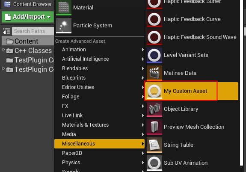Open the Physics submenu

coord(99,163)
